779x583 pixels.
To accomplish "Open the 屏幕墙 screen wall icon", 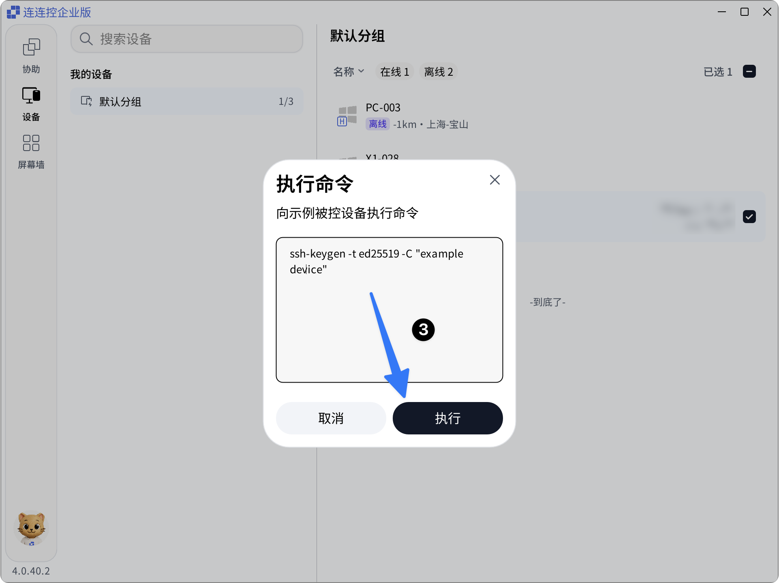I will coord(31,143).
